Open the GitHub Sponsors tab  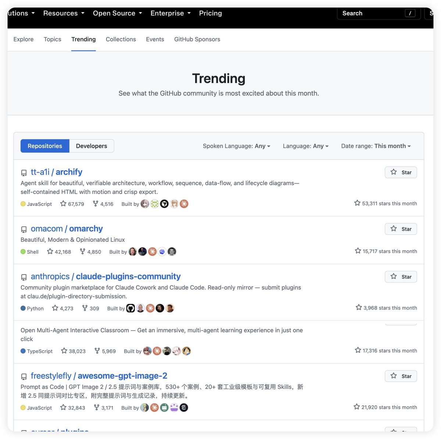[x=197, y=39]
